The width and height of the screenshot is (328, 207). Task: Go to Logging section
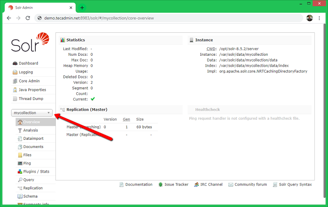coord(26,72)
